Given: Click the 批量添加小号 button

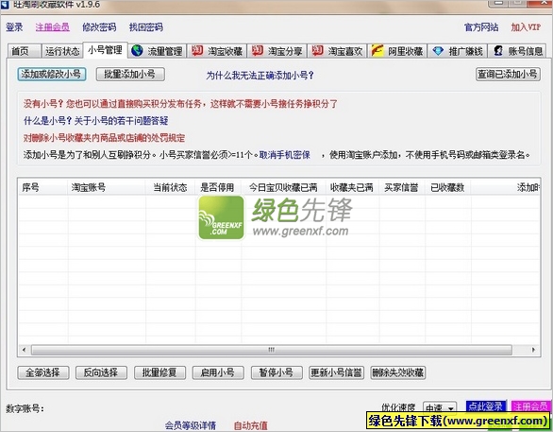Looking at the screenshot, I should 130,74.
